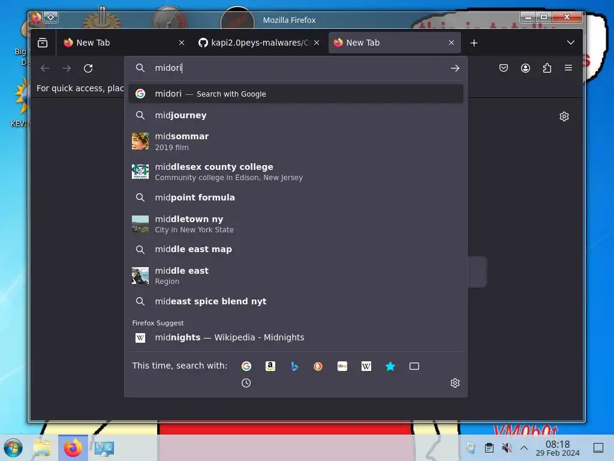This screenshot has width=614, height=461.
Task: Close the first New Tab tab
Action: tap(181, 43)
